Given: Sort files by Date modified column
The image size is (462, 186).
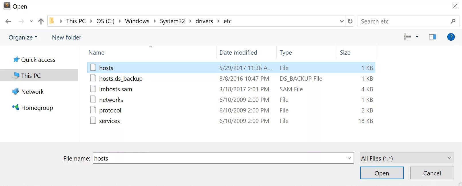Looking at the screenshot, I should coord(238,53).
